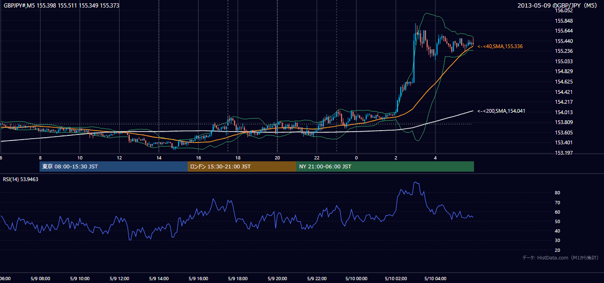Click price axis value 153.809
604x283 pixels.
pyautogui.click(x=564, y=122)
